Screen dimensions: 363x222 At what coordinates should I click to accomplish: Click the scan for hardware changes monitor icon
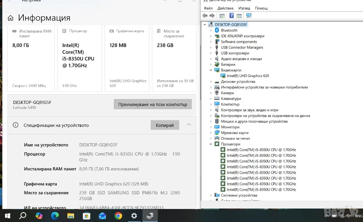[x=249, y=16]
